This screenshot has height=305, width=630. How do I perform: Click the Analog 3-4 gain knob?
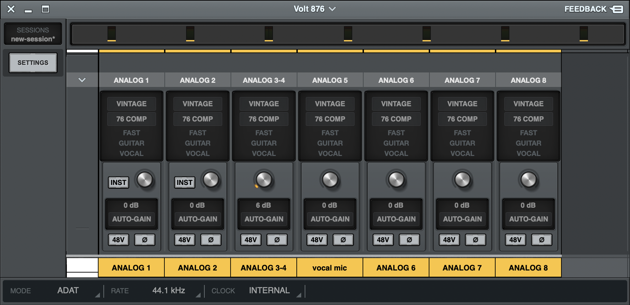point(264,180)
